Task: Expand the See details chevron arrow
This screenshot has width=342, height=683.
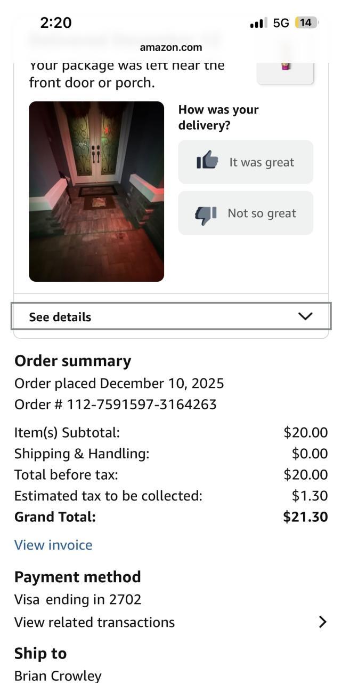Action: [305, 316]
